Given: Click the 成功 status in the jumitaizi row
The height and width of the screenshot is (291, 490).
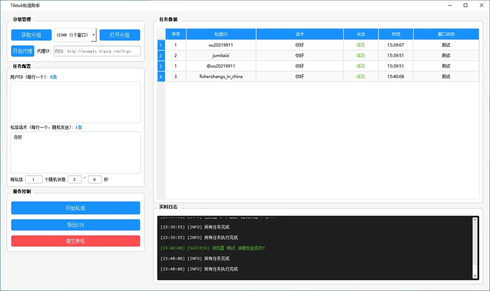Looking at the screenshot, I should [x=361, y=56].
